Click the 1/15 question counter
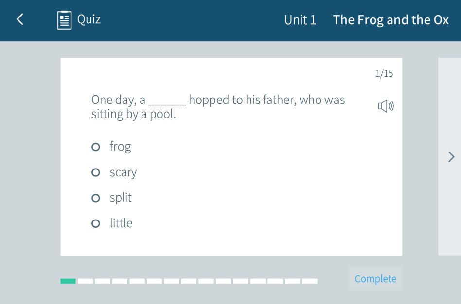The image size is (461, 304). point(384,74)
